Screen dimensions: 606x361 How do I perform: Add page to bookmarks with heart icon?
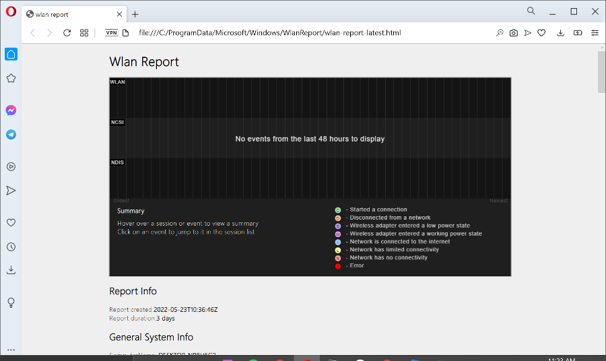(541, 33)
